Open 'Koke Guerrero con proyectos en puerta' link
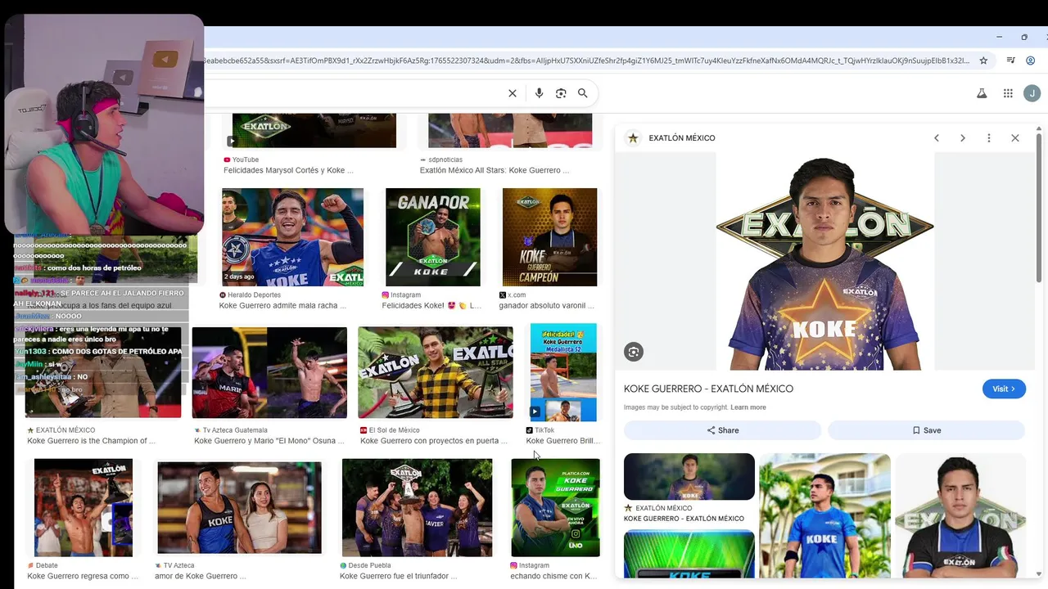 [434, 441]
